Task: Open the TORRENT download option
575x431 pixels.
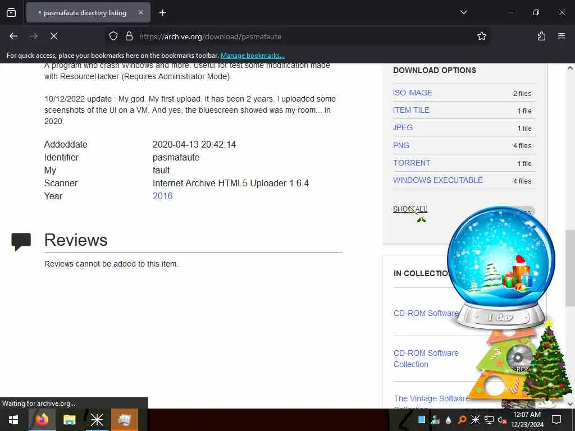Action: pyautogui.click(x=412, y=163)
